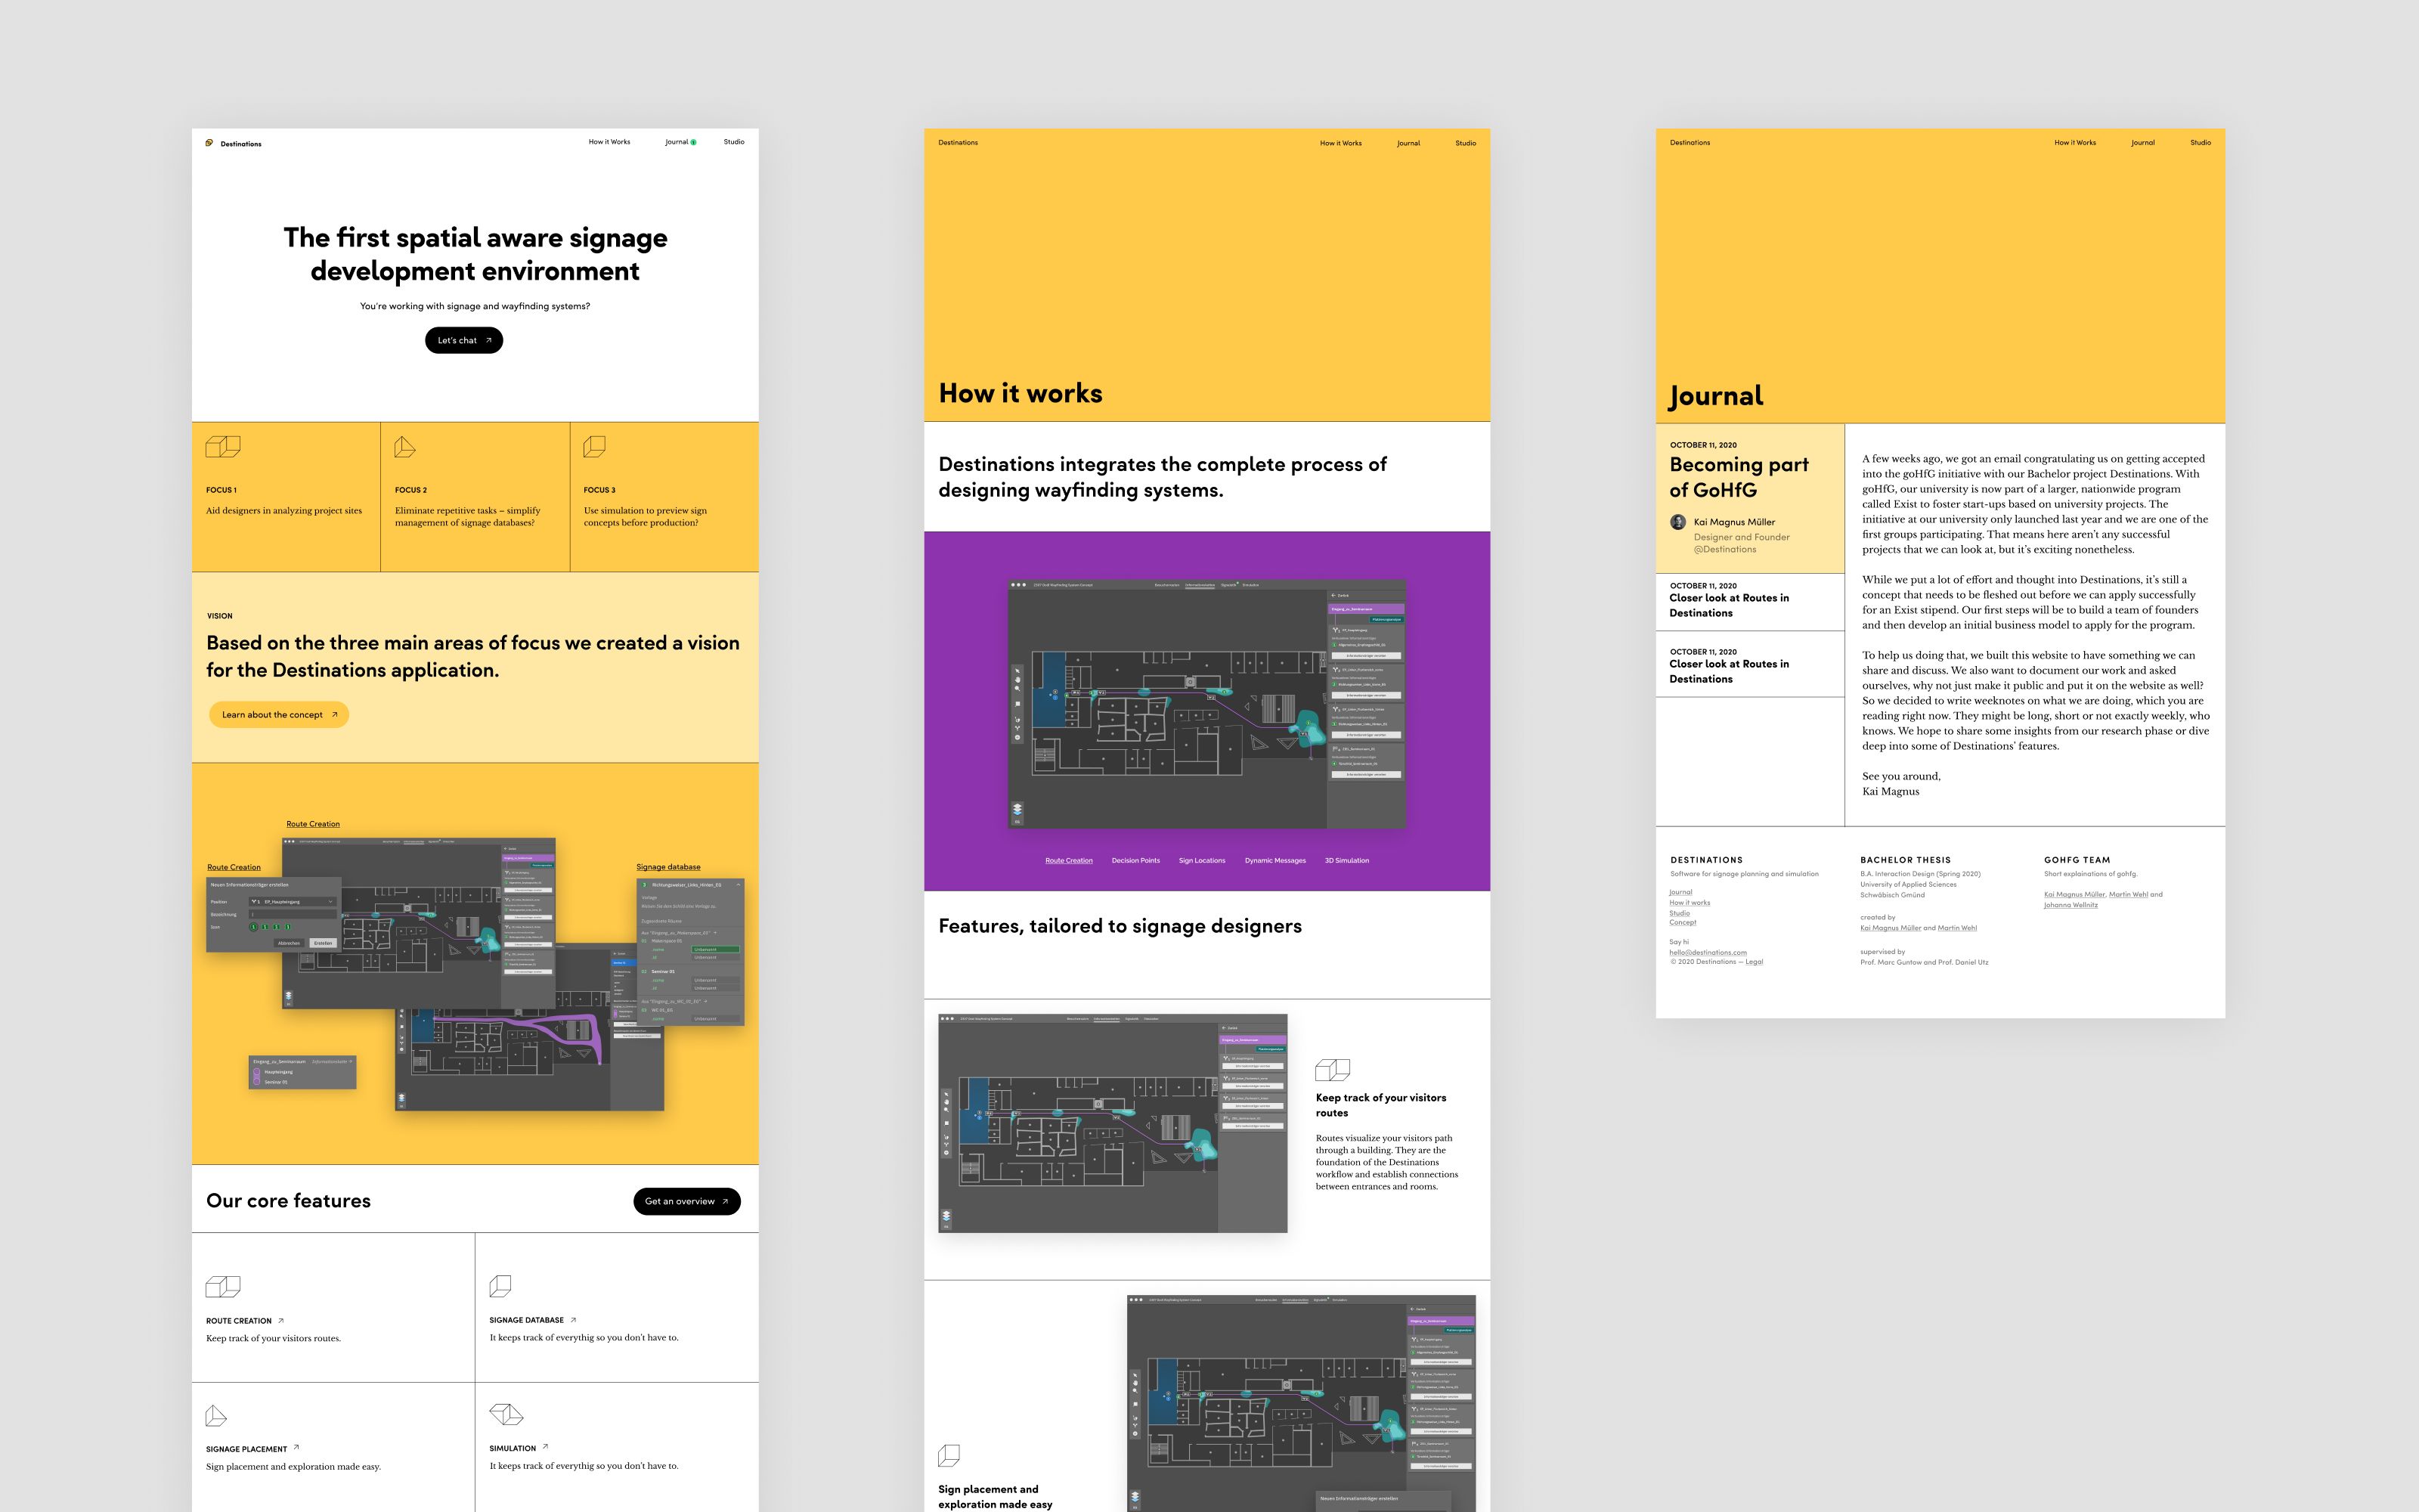Click the Destinations logo in the header
Image resolution: width=2419 pixels, height=1512 pixels.
tap(234, 143)
